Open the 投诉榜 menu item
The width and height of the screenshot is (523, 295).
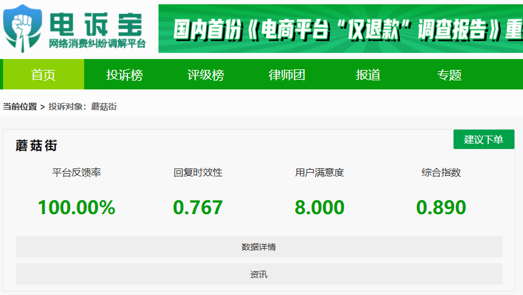(x=124, y=75)
